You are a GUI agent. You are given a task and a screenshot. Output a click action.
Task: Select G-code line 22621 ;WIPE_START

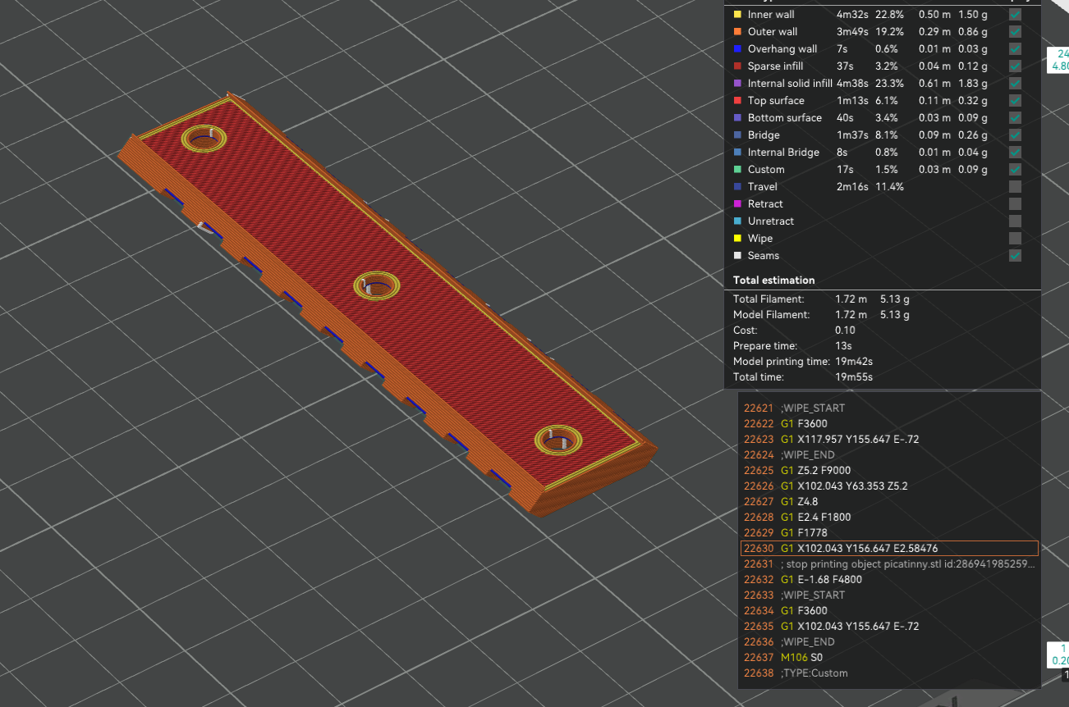889,408
